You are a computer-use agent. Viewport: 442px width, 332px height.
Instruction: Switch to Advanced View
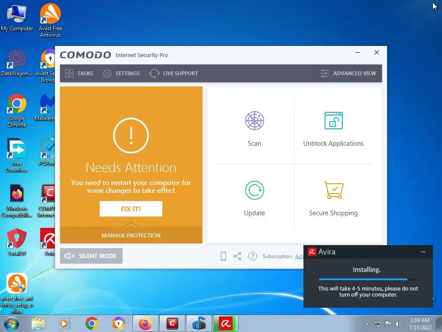pyautogui.click(x=348, y=73)
